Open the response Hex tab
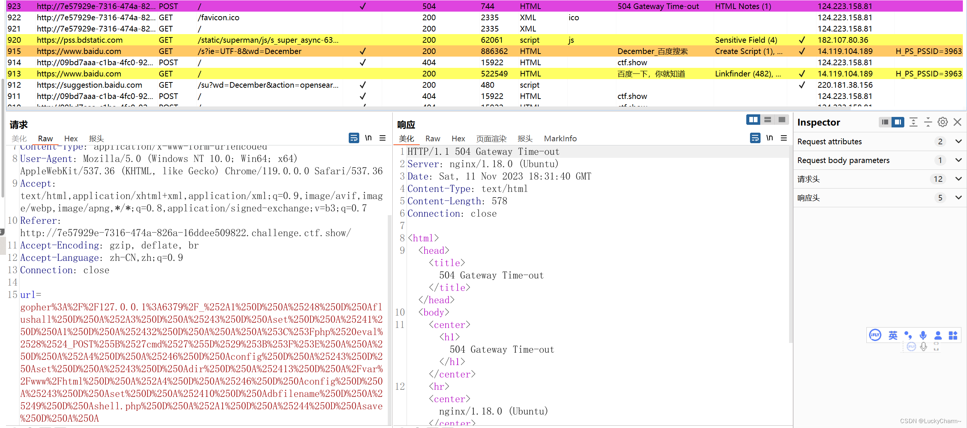 [x=458, y=139]
